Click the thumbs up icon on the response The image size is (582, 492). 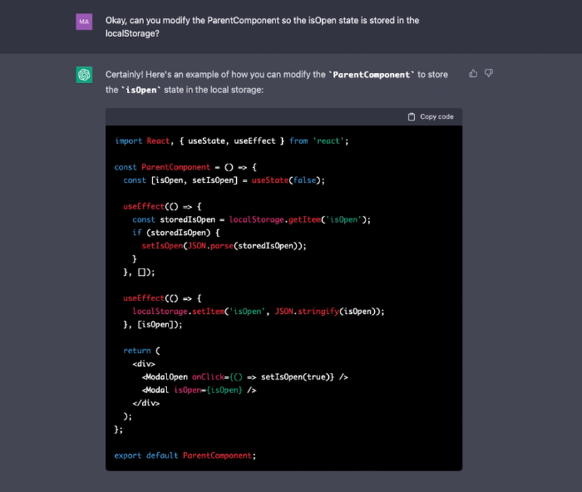[x=473, y=73]
